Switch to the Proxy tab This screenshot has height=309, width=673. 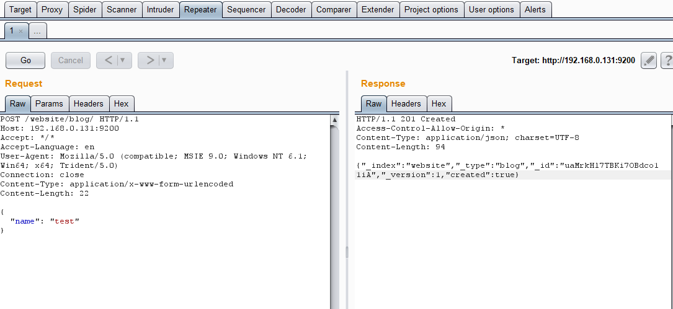[x=52, y=9]
